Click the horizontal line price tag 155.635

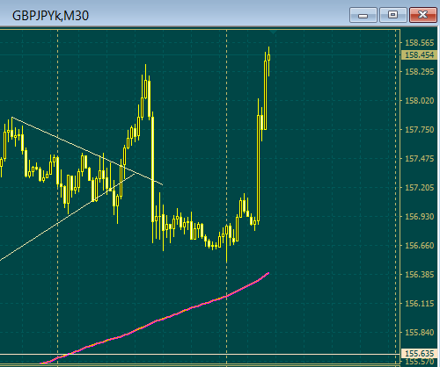tap(419, 354)
